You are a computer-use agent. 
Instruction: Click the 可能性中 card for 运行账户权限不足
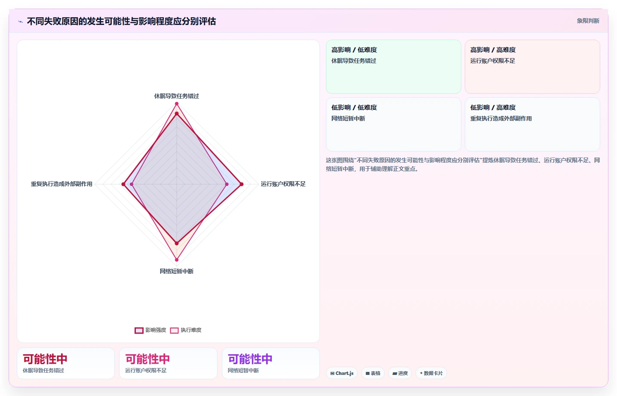[168, 363]
